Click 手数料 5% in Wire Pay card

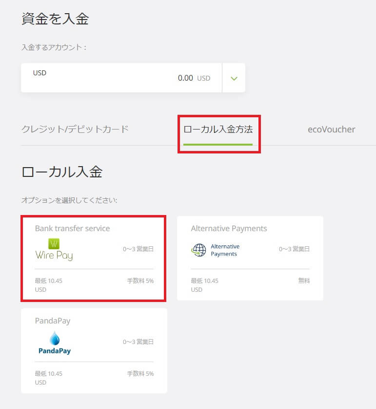coord(140,281)
